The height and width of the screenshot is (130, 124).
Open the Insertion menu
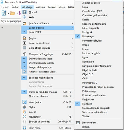point(40,7)
